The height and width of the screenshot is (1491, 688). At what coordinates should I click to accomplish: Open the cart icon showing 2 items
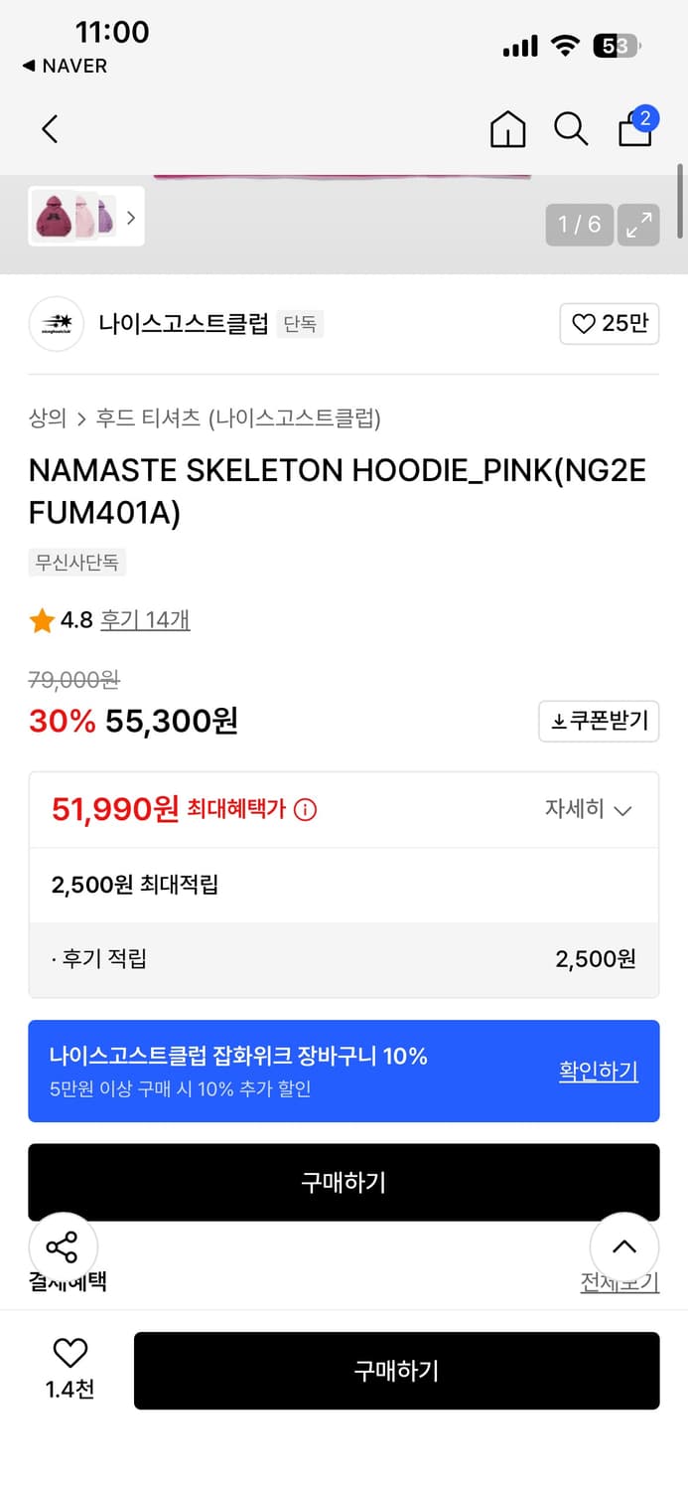point(634,129)
